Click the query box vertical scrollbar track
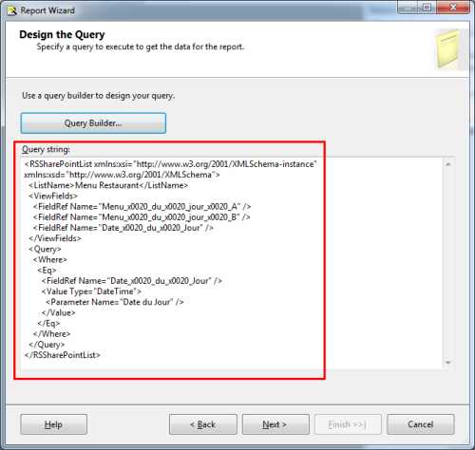The image size is (475, 450). 448,263
